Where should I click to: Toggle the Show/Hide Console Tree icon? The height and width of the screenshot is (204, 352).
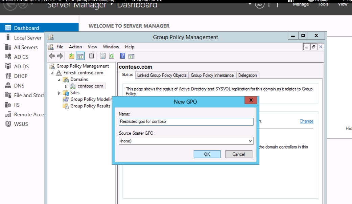point(80,56)
